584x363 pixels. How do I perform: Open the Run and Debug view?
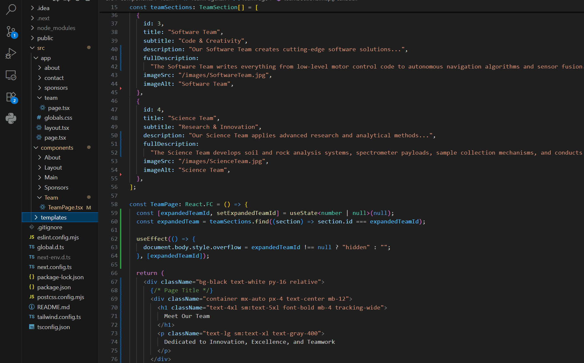coord(11,53)
